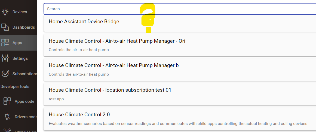Select Settings in the sidebar
Screen dimensions: 316x132
pyautogui.click(x=20, y=58)
